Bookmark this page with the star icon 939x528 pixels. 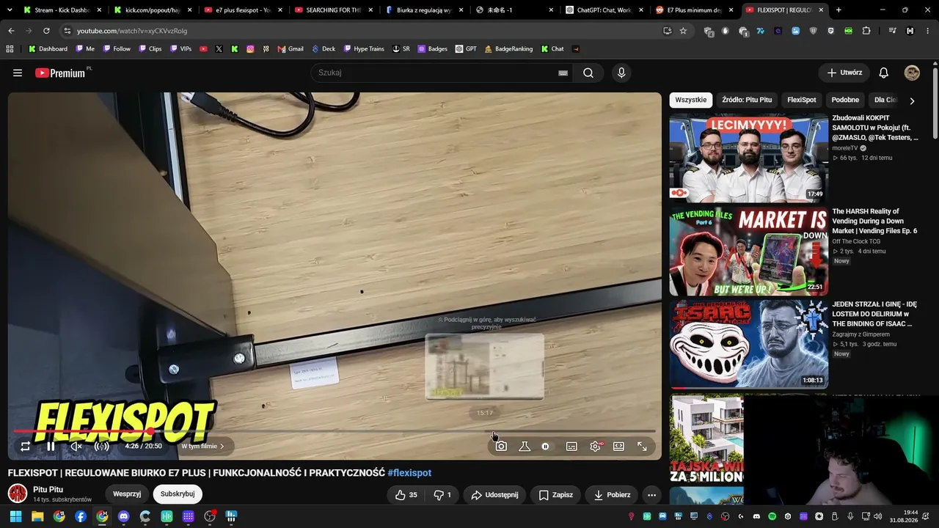coord(683,31)
